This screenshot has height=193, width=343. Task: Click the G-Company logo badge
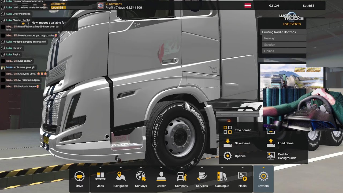(100, 6)
